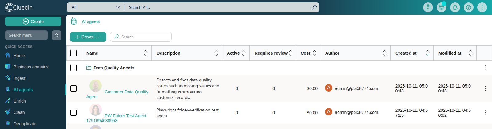492x129 pixels.
Task: Click PW Folder Test Agent avatar
Action: pyautogui.click(x=96, y=110)
